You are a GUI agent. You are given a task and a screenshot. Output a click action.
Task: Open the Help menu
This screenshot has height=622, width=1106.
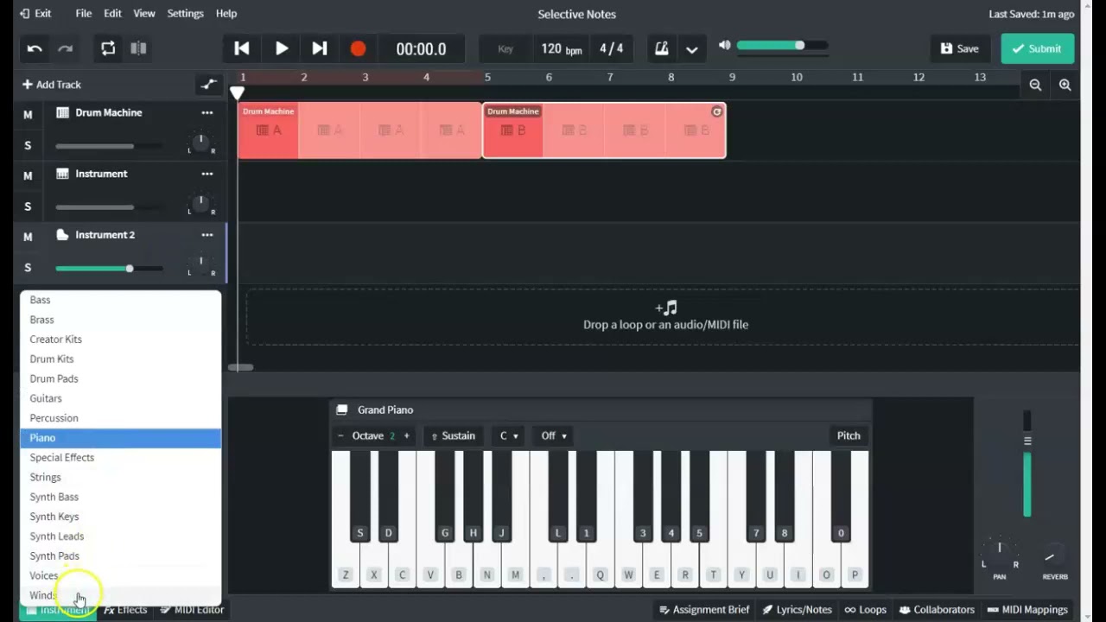point(226,13)
